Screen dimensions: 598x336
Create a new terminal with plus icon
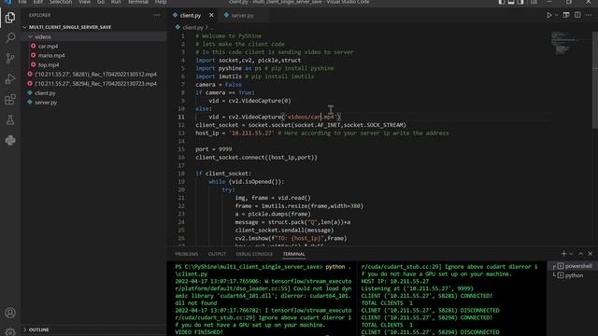pyautogui.click(x=563, y=254)
